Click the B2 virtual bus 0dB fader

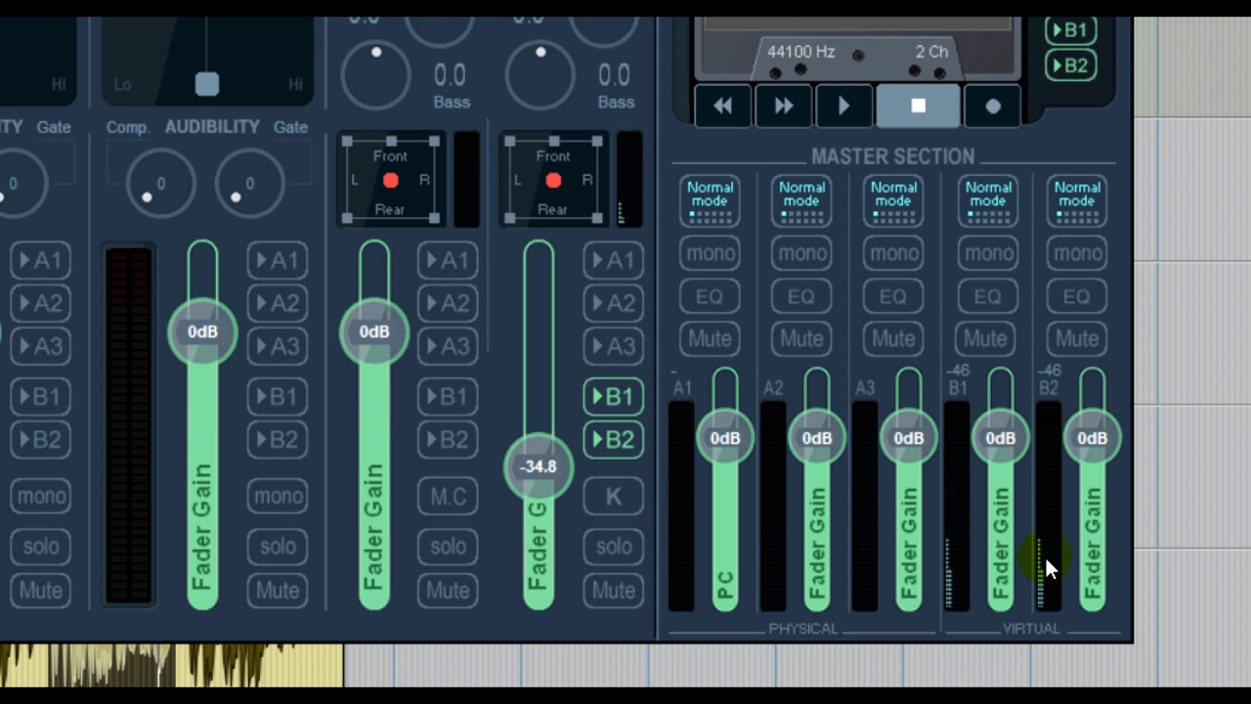pyautogui.click(x=1093, y=438)
